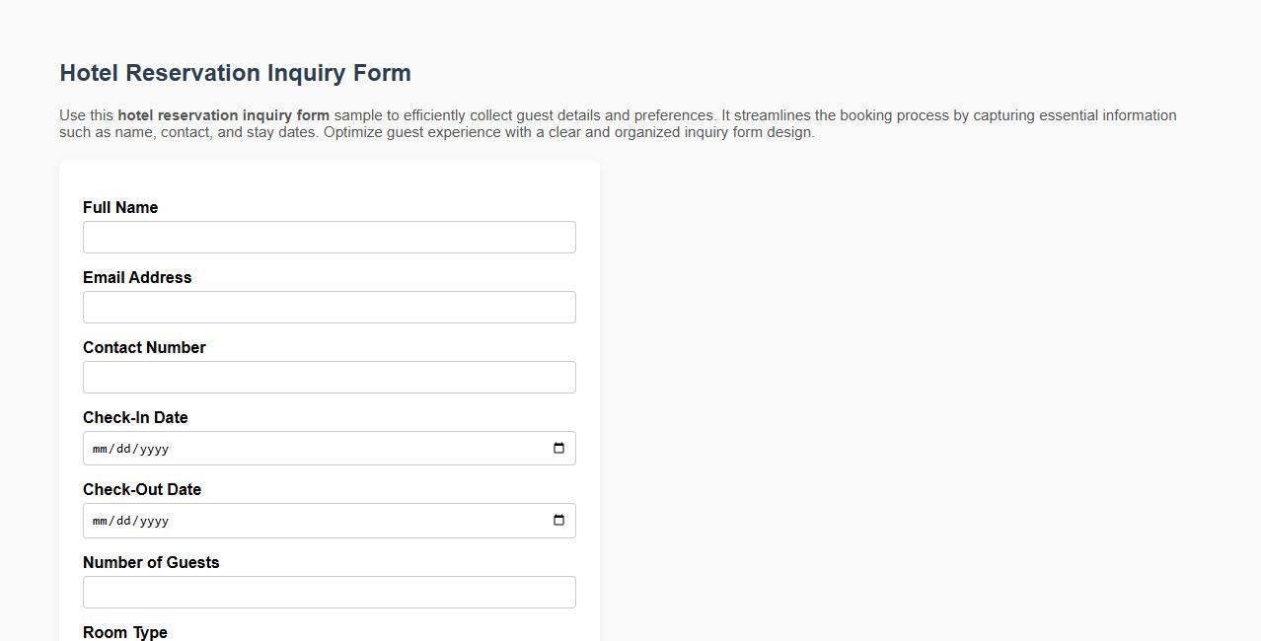Click the Hotel Reservation Inquiry Form heading
This screenshot has height=641, width=1261.
click(235, 72)
